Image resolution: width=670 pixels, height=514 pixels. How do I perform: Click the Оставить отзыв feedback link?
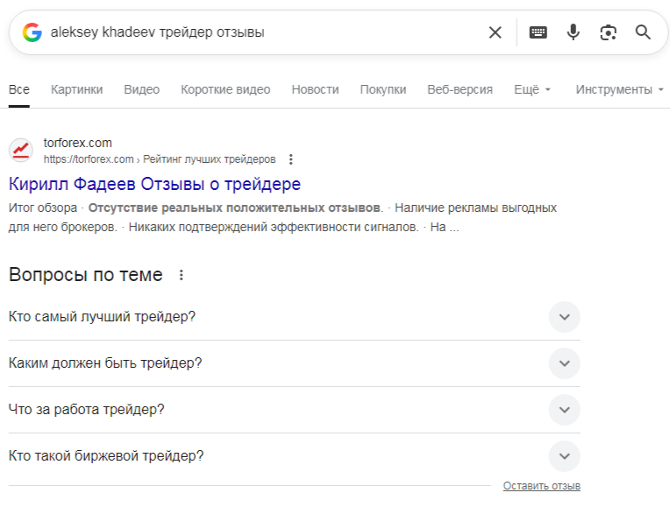[x=541, y=486]
